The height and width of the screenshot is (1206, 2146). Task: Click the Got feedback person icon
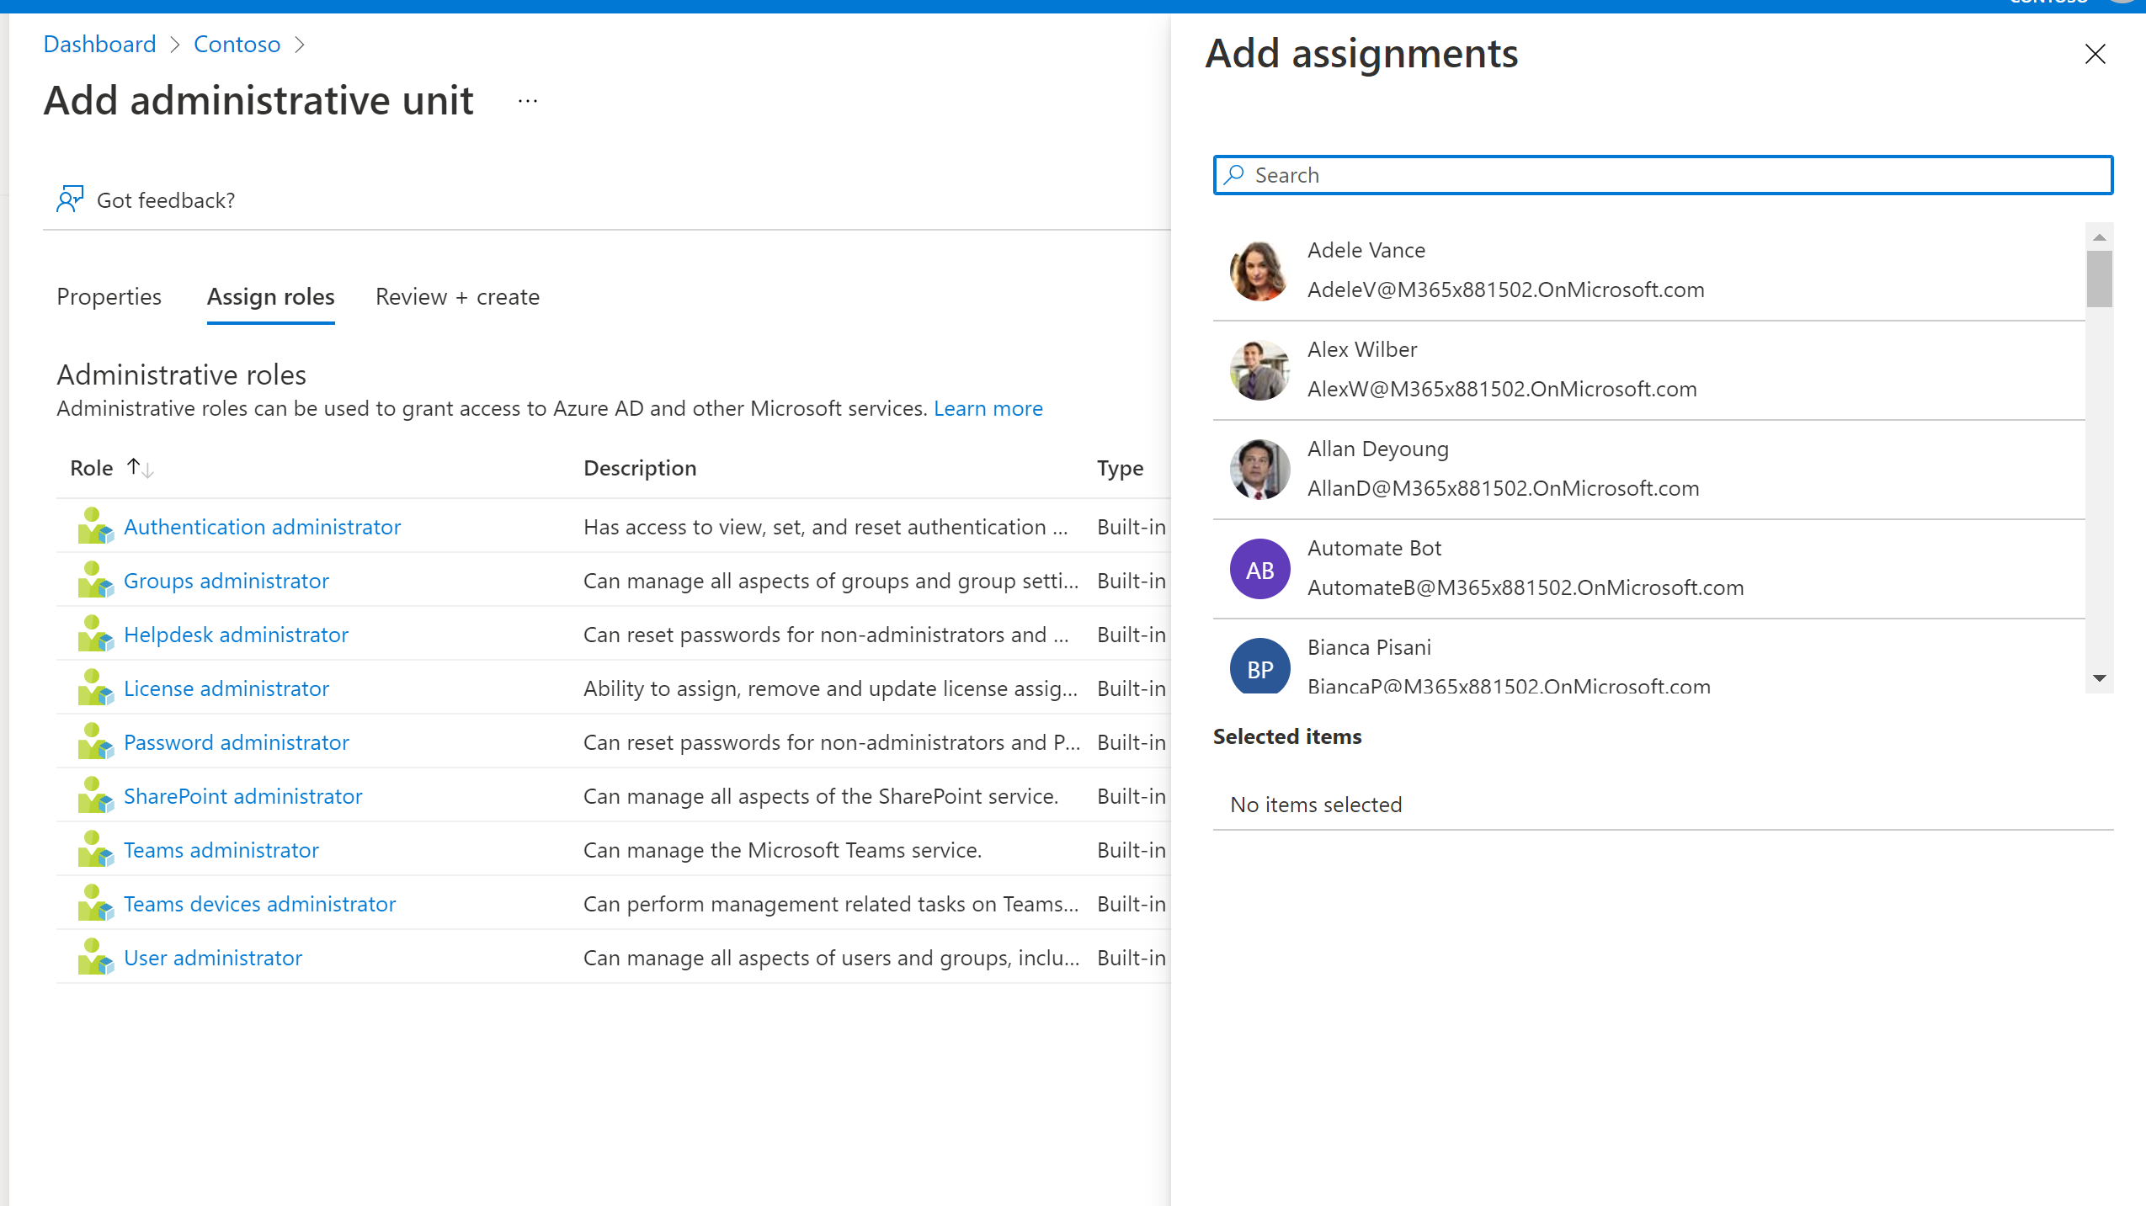click(70, 199)
